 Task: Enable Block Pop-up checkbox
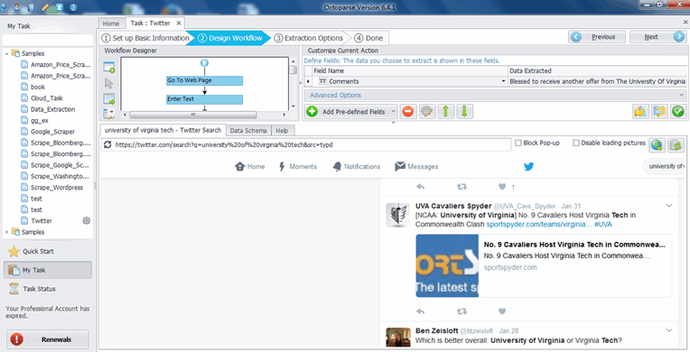(518, 143)
